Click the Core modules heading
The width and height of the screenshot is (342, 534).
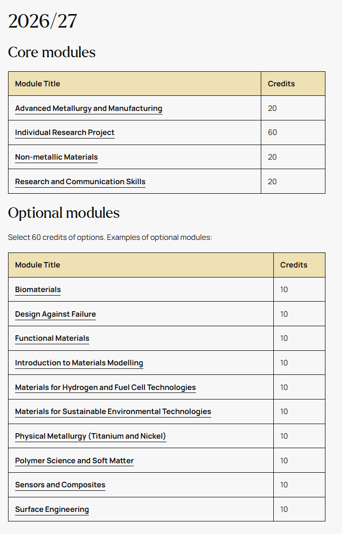pyautogui.click(x=52, y=52)
